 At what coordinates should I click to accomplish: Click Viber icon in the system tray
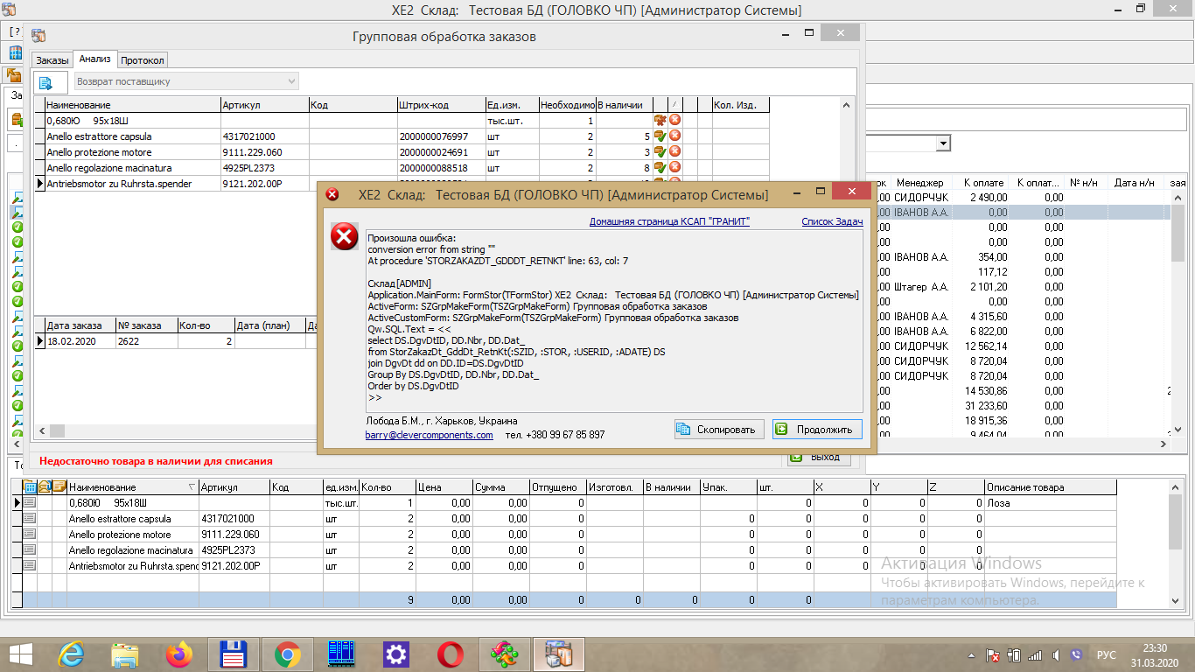point(1077,654)
